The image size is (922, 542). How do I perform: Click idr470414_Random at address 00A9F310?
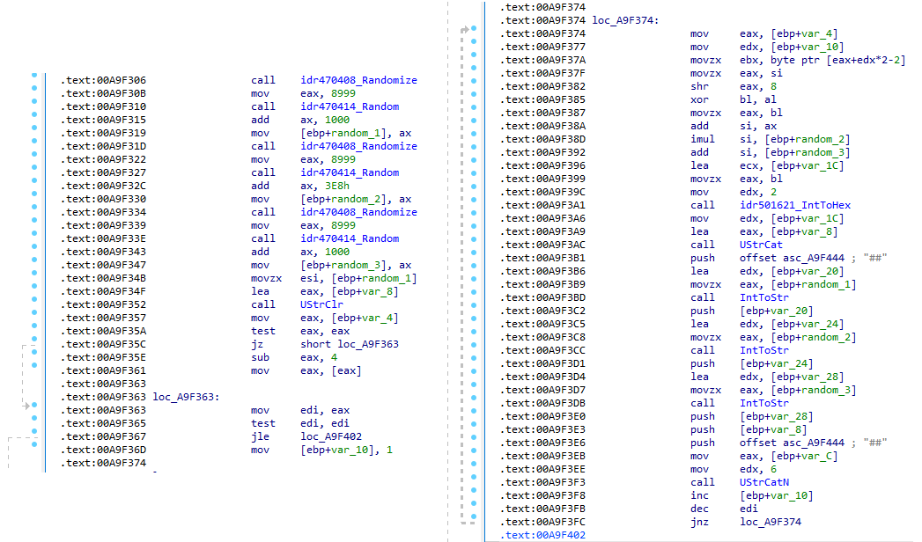click(x=350, y=106)
